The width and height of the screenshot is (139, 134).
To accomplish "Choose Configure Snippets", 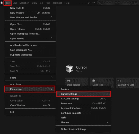I will (83, 113).
